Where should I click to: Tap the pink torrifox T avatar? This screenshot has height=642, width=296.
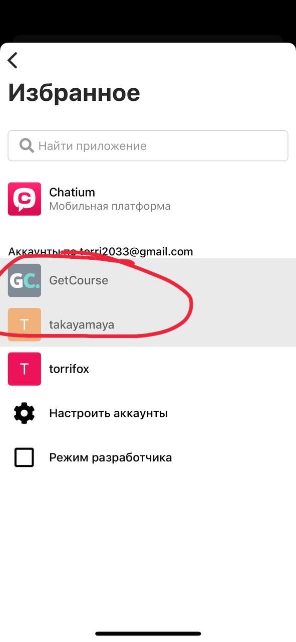click(x=25, y=369)
